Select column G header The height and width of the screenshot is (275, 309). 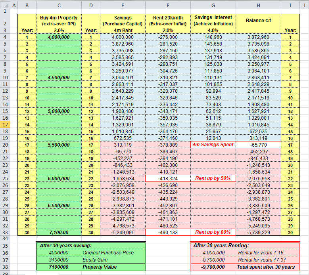tap(213, 5)
